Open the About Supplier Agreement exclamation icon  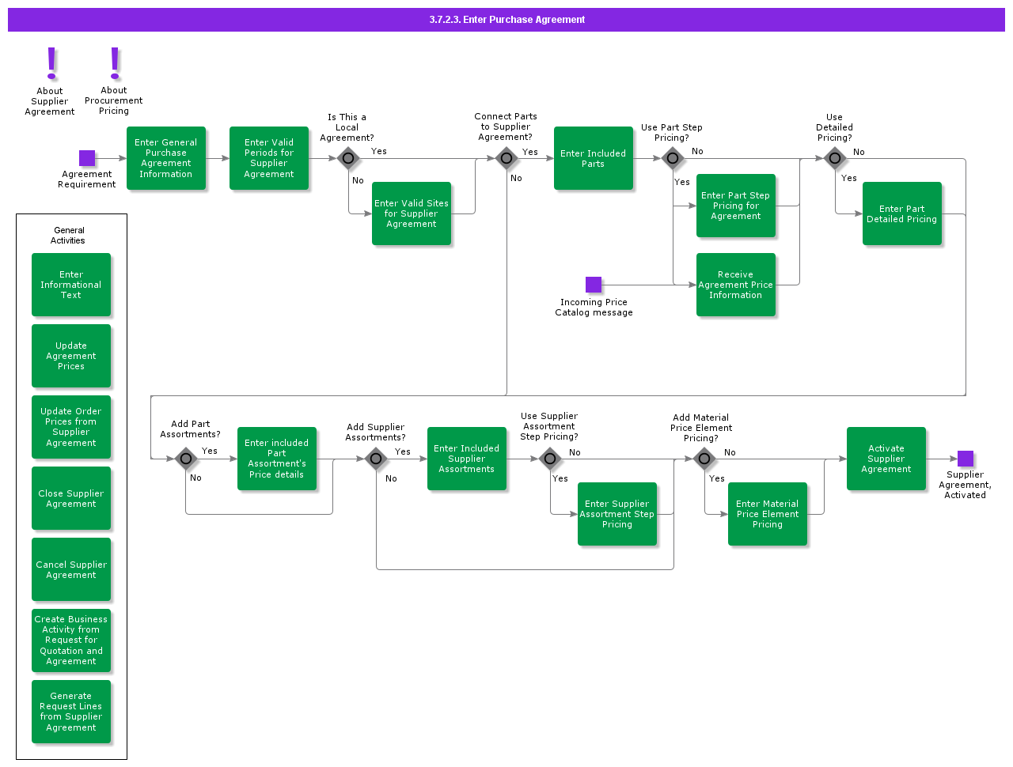pyautogui.click(x=51, y=63)
